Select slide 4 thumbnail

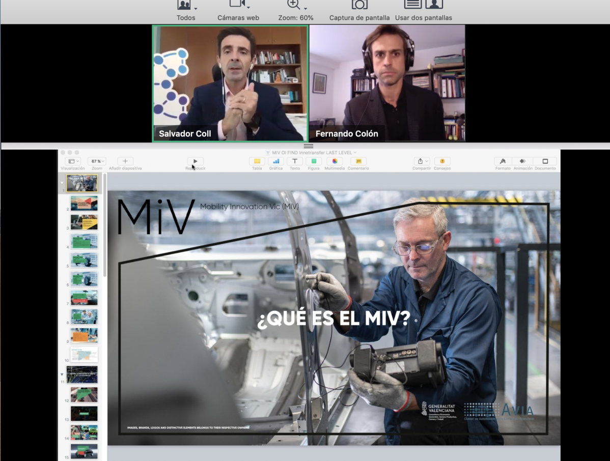[84, 241]
